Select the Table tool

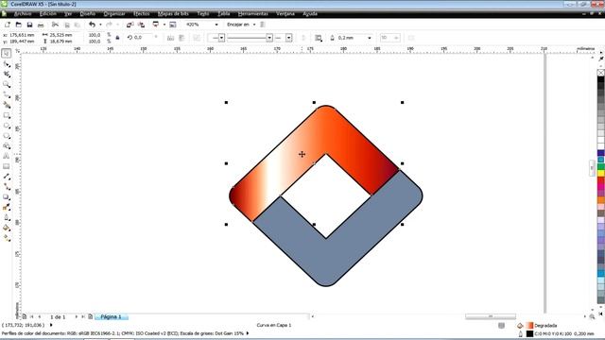click(x=7, y=166)
